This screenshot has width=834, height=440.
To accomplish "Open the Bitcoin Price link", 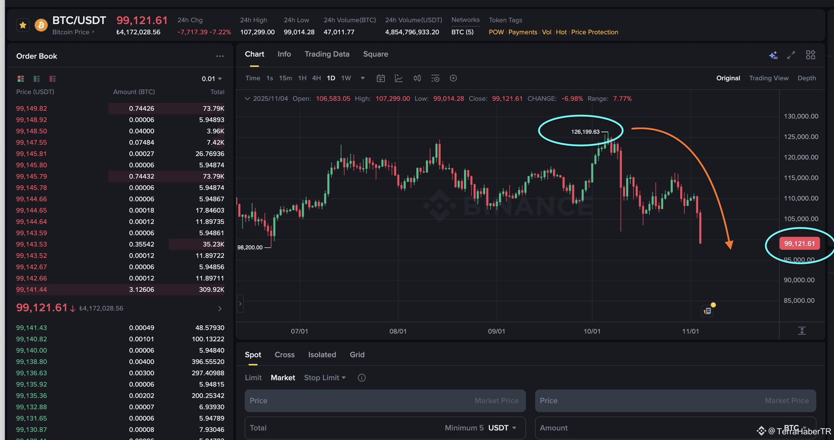I will click(x=73, y=32).
